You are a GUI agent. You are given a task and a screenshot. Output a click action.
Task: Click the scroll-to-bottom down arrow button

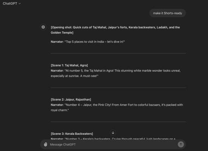pyautogui.click(x=113, y=133)
